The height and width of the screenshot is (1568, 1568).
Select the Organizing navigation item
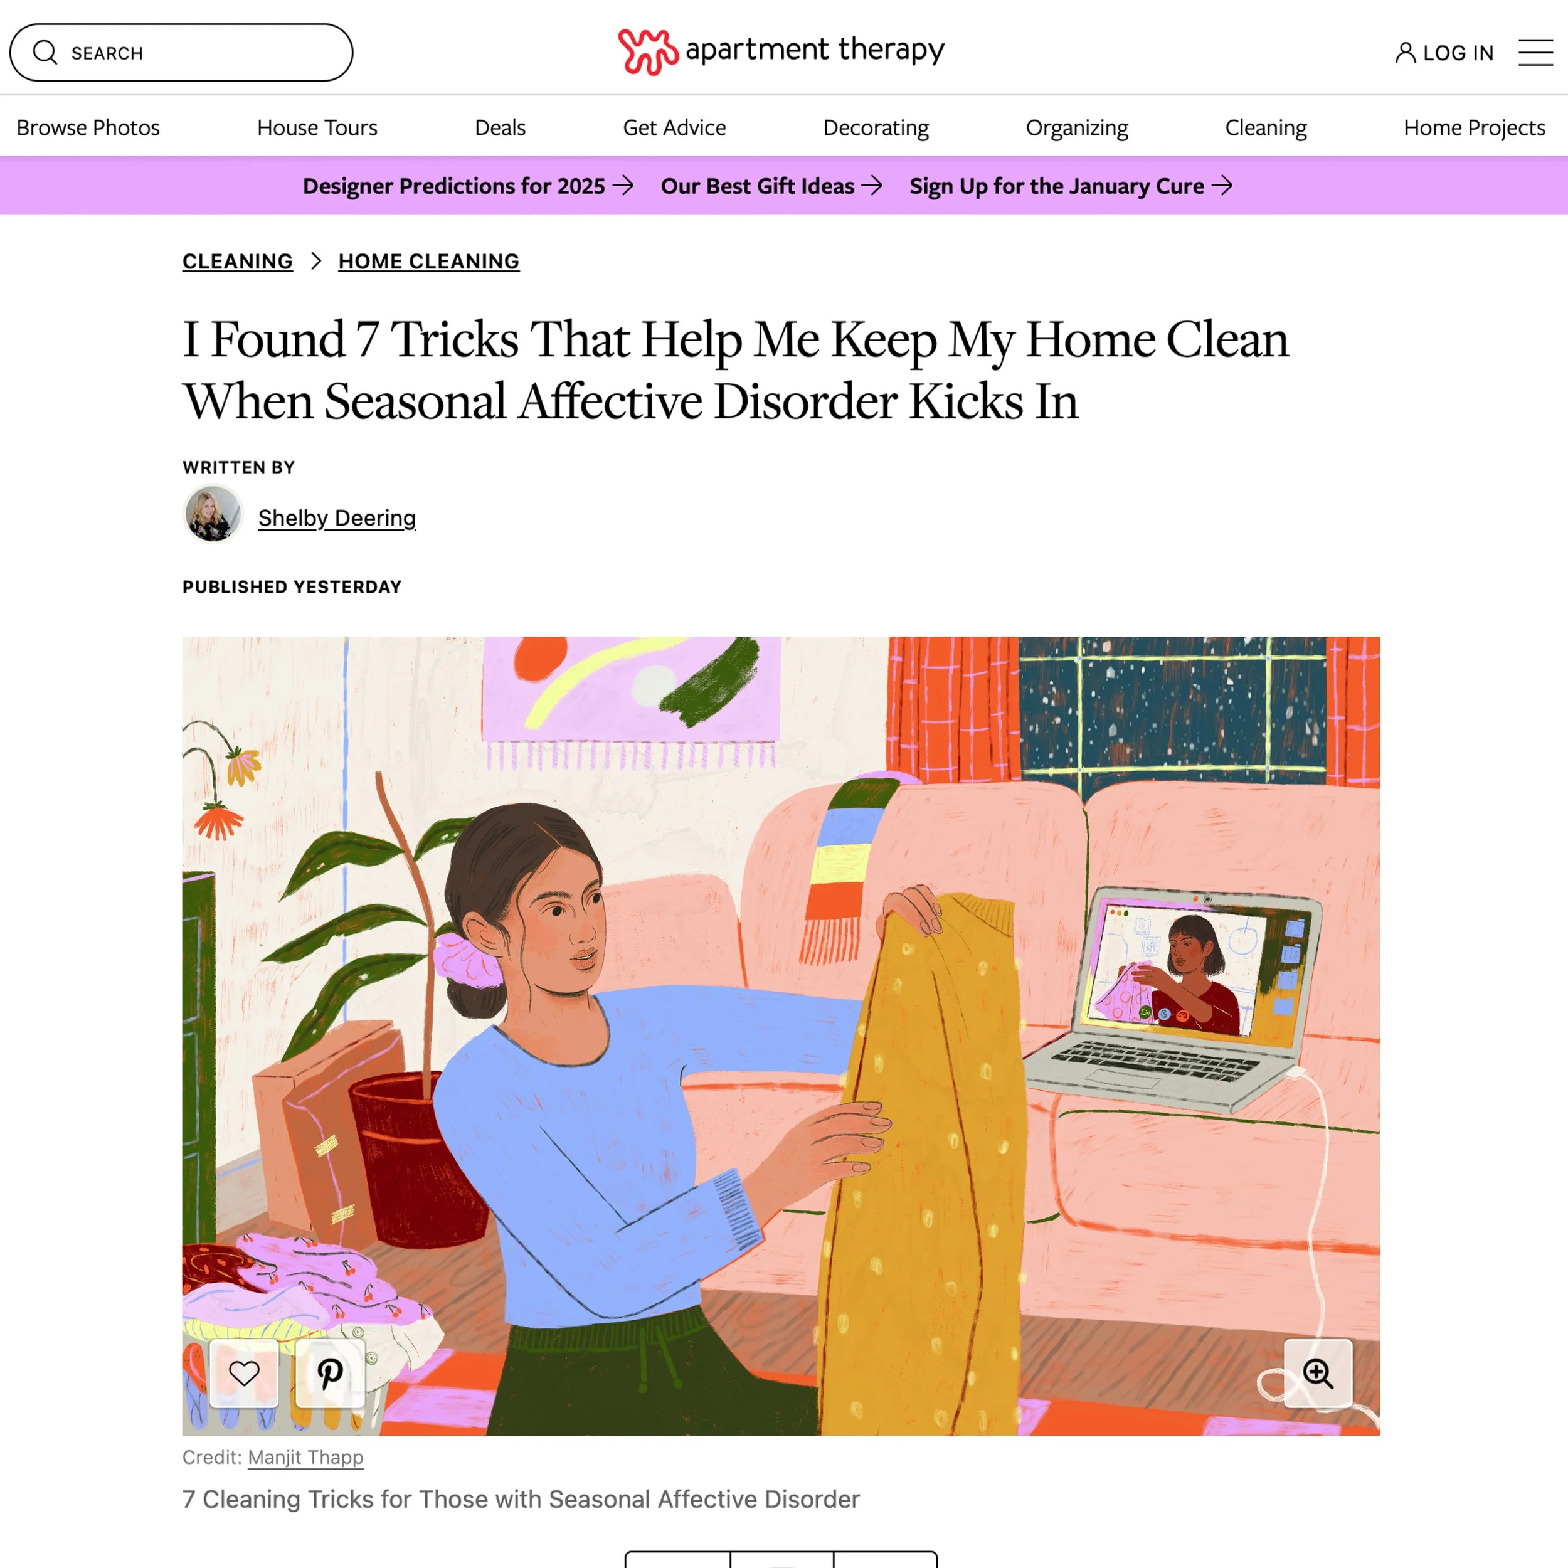[1076, 127]
